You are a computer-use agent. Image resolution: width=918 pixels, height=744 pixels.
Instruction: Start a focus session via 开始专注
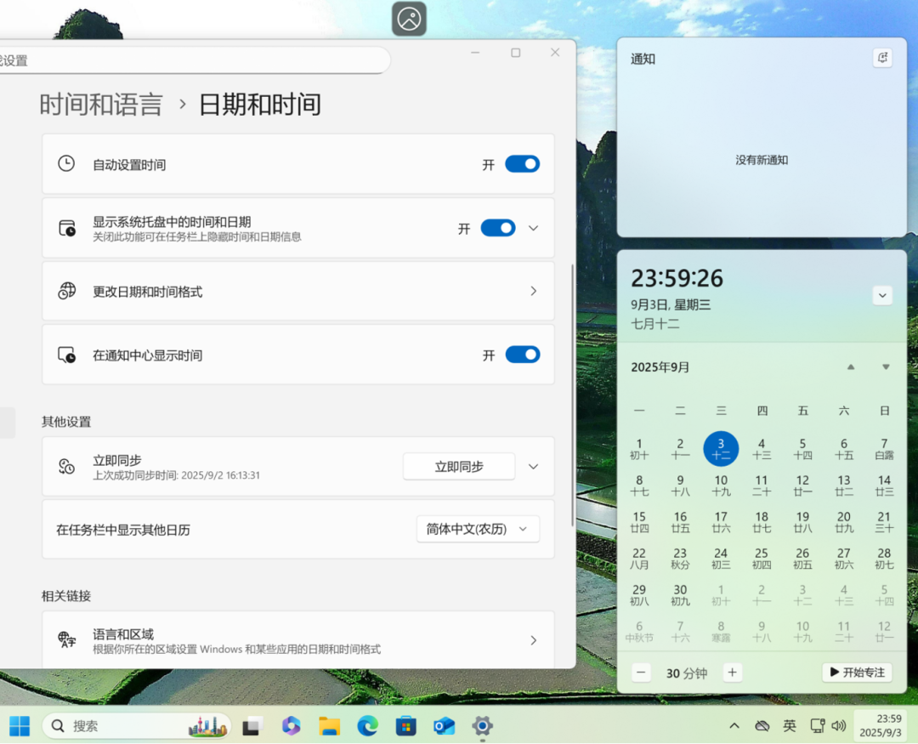[856, 672]
